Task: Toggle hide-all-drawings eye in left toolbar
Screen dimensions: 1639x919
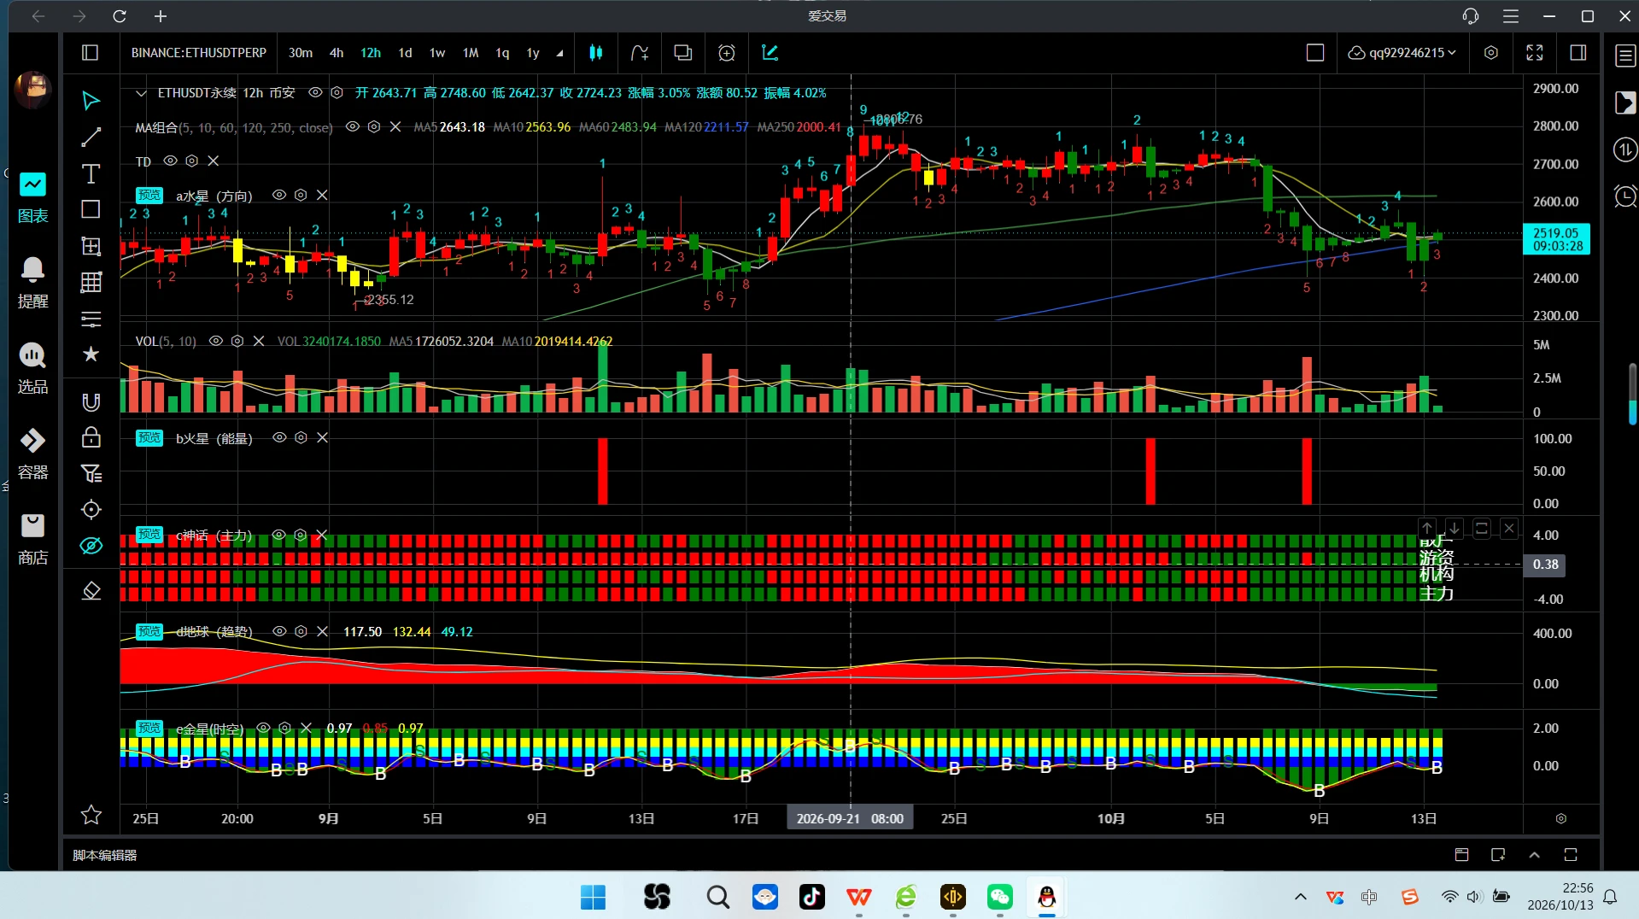Action: (x=91, y=546)
